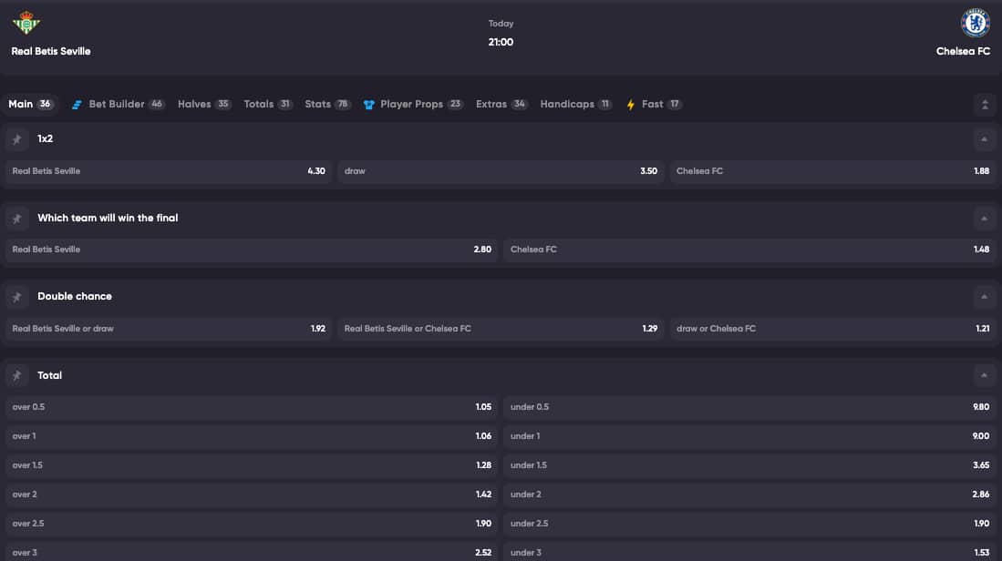Click the Chelsea FC club crest
Viewport: 1002px width, 561px height.
[x=976, y=23]
